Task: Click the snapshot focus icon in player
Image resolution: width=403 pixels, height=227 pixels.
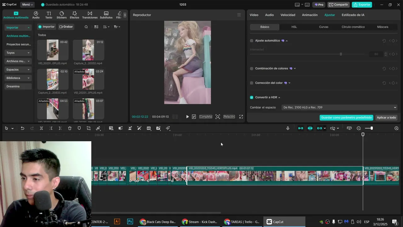Action: click(218, 117)
